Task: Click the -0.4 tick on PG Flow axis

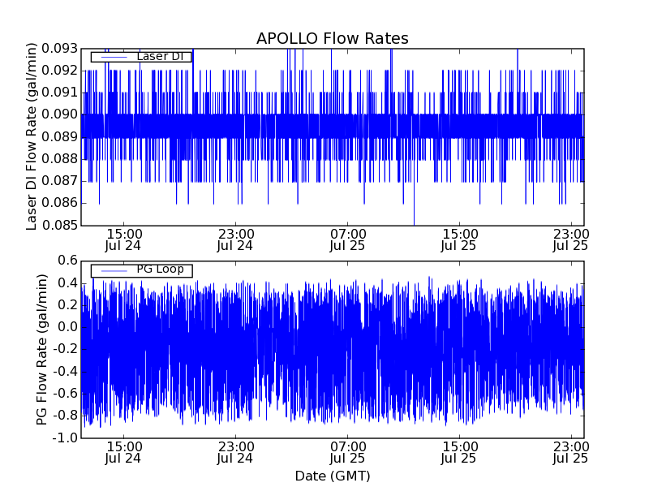Action: pyautogui.click(x=66, y=372)
